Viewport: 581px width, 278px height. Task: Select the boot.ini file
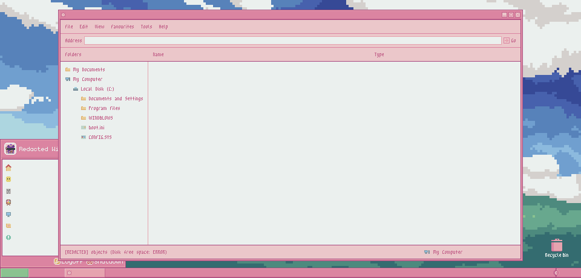point(97,128)
